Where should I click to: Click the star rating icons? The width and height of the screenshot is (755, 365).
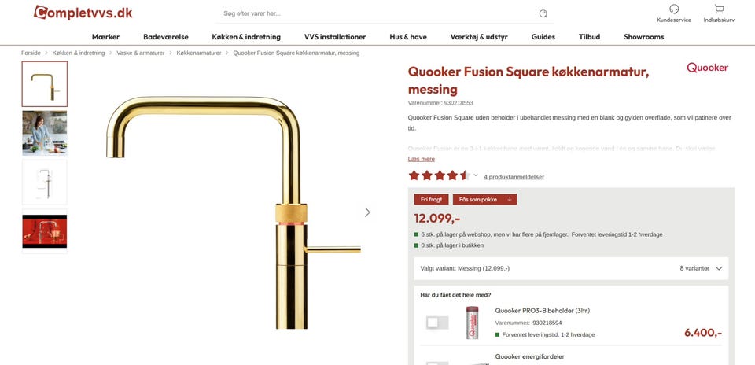click(x=438, y=175)
